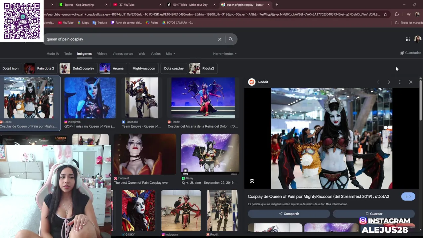423x238 pixels.
Task: Switch to Videos results
Action: [102, 54]
